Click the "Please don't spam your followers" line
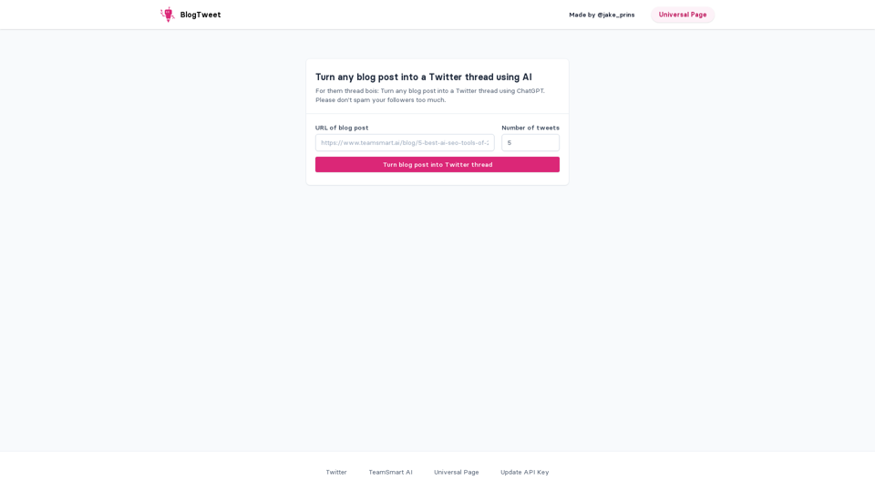 pyautogui.click(x=381, y=100)
